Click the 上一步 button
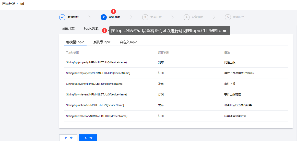The image size is (297, 141). point(68,138)
